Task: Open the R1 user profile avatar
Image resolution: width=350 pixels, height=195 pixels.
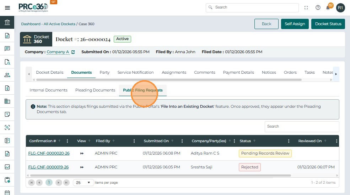Action: pyautogui.click(x=340, y=7)
